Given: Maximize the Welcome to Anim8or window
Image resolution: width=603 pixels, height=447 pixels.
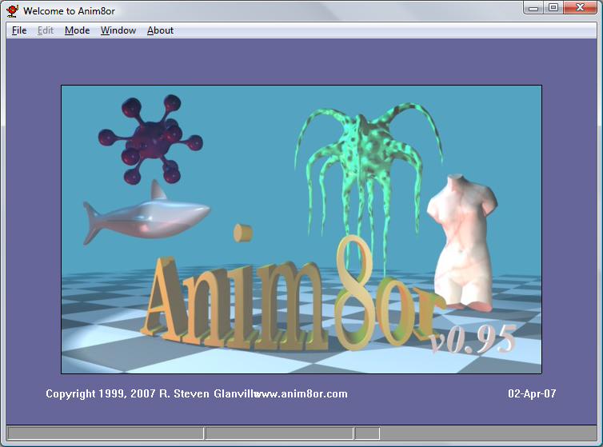Looking at the screenshot, I should pos(553,8).
